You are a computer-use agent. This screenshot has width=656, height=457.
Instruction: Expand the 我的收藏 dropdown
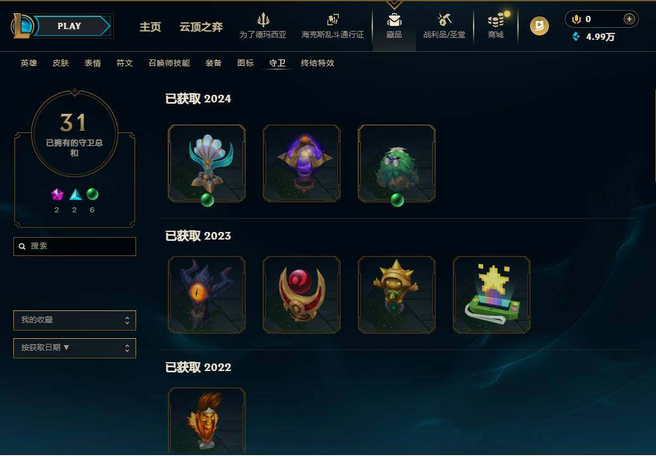click(75, 320)
